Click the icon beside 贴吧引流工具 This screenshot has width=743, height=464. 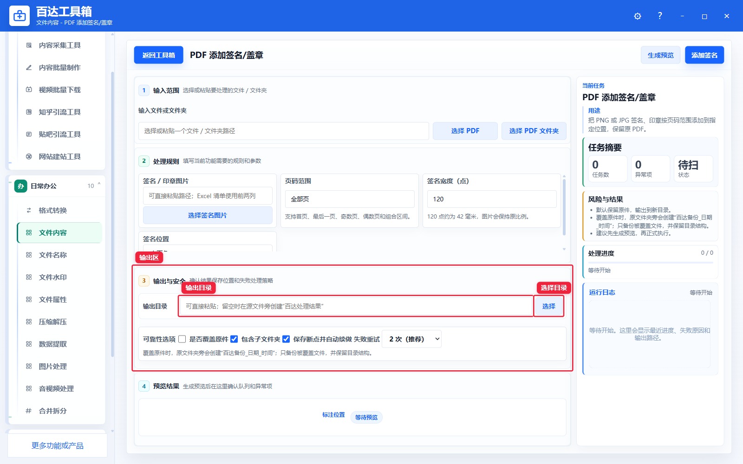(29, 134)
